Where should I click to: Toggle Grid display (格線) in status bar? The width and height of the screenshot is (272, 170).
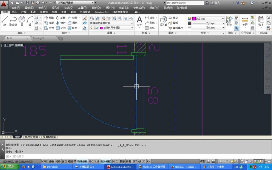click(58, 161)
